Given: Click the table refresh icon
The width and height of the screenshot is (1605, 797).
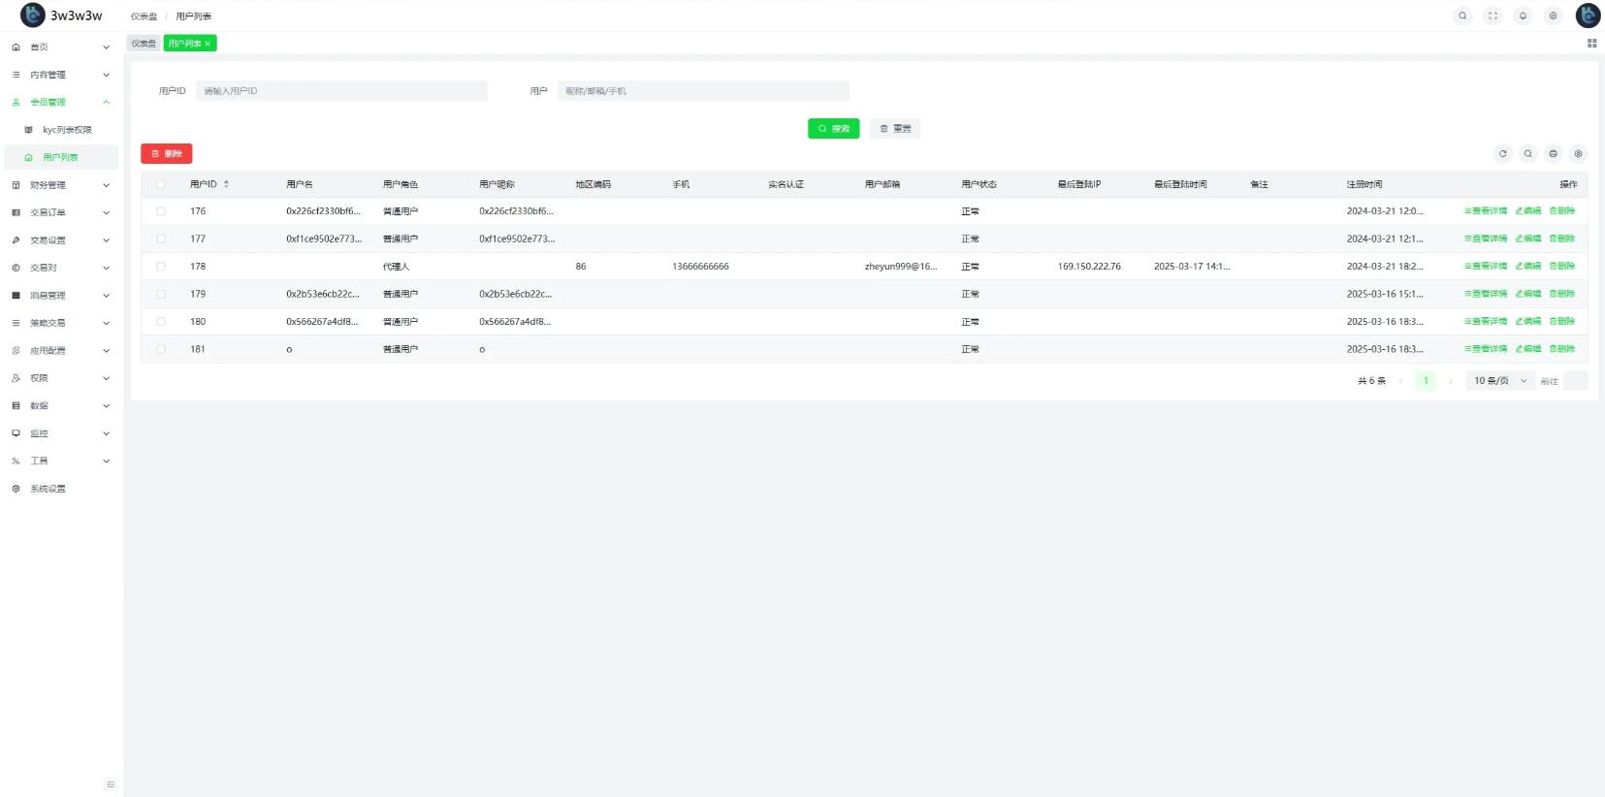Looking at the screenshot, I should coord(1502,153).
